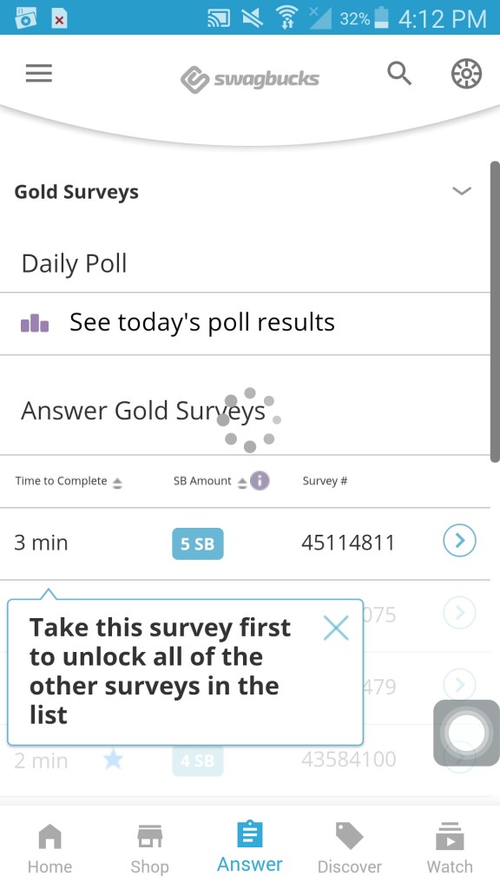Tap the bar chart poll results icon
Image resolution: width=500 pixels, height=889 pixels.
point(36,322)
